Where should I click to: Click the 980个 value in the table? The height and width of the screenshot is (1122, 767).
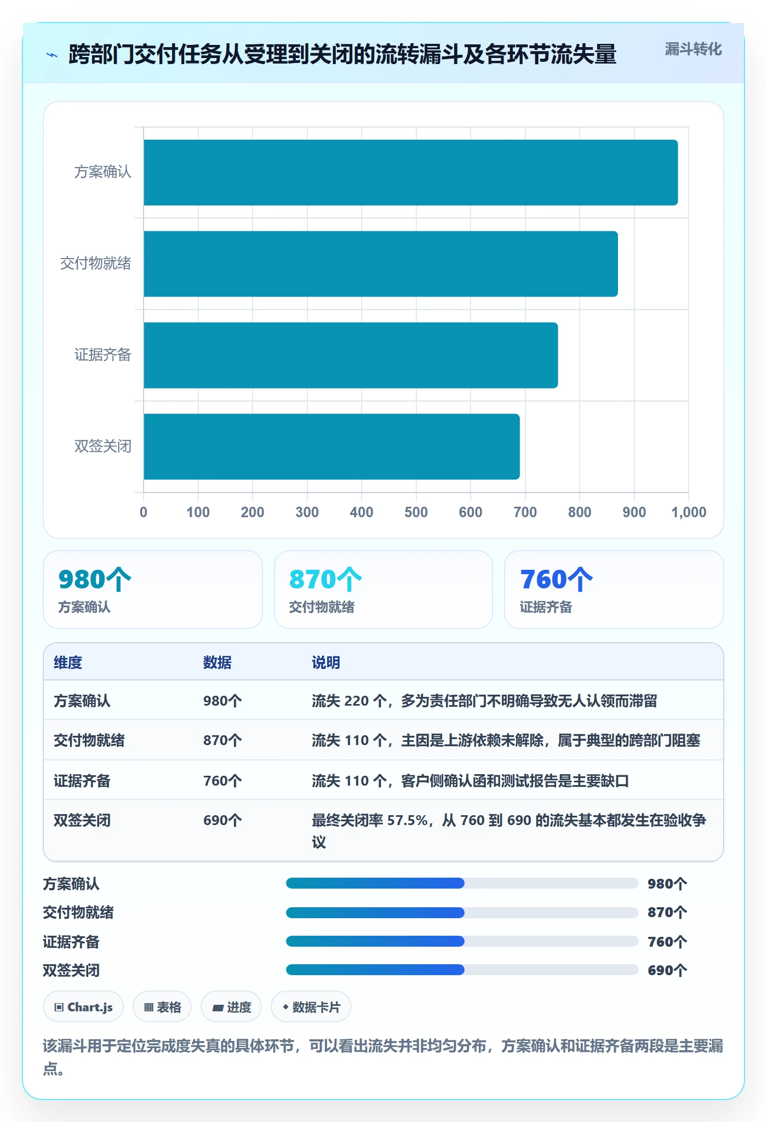[222, 701]
